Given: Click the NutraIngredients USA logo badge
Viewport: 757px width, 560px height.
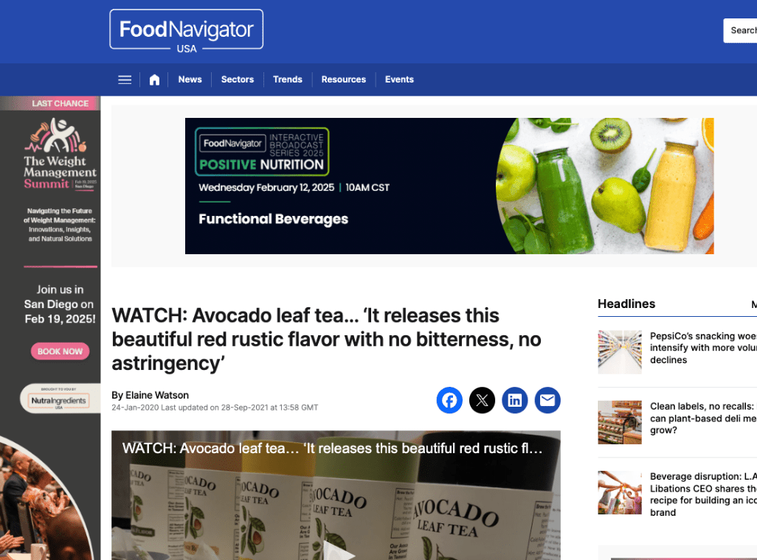Looking at the screenshot, I should coord(59,401).
